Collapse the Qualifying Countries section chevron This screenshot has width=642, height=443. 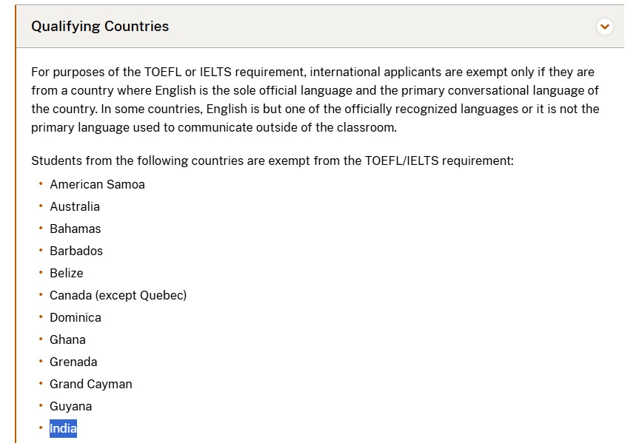coord(605,27)
